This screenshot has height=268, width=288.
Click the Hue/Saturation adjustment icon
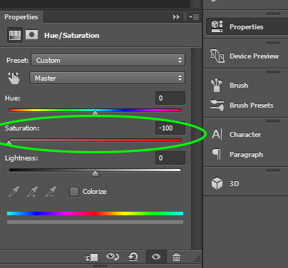(15, 35)
